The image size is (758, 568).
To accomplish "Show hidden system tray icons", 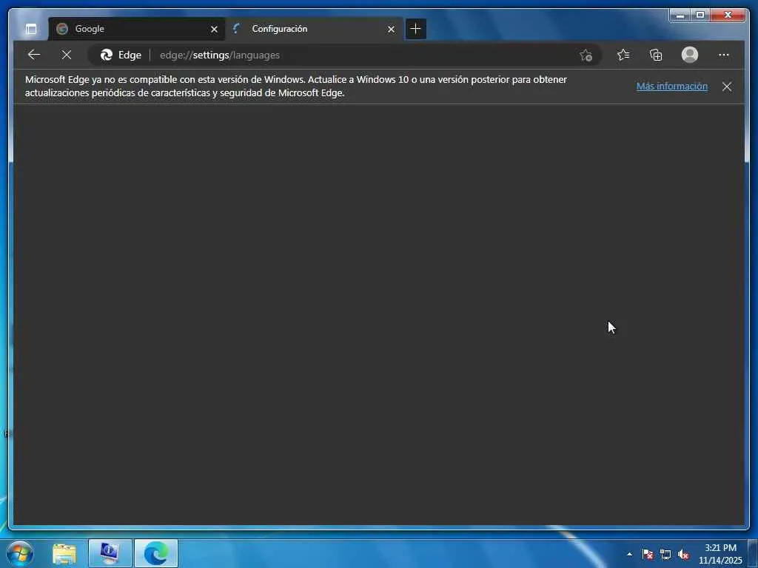I will click(629, 555).
